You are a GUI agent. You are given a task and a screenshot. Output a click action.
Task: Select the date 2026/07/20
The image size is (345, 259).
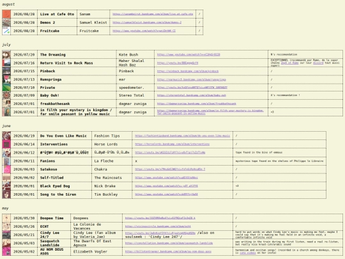tap(24, 54)
